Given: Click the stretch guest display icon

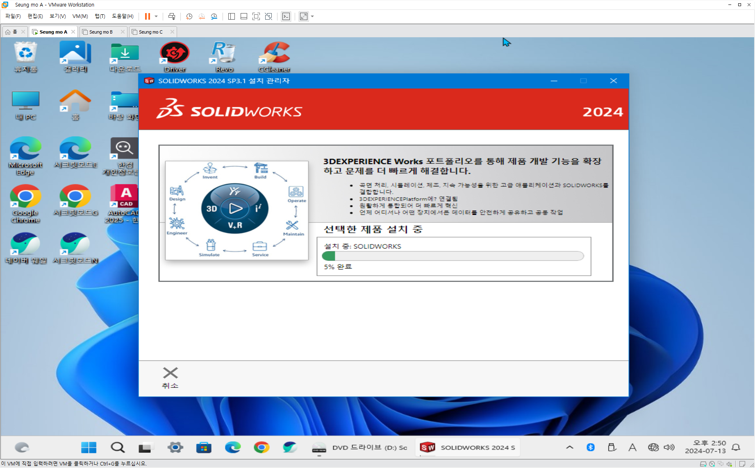Looking at the screenshot, I should click(x=304, y=16).
